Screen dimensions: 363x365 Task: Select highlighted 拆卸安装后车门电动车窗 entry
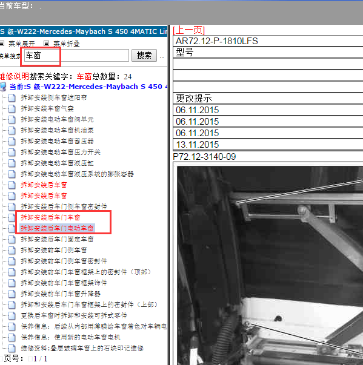57,228
